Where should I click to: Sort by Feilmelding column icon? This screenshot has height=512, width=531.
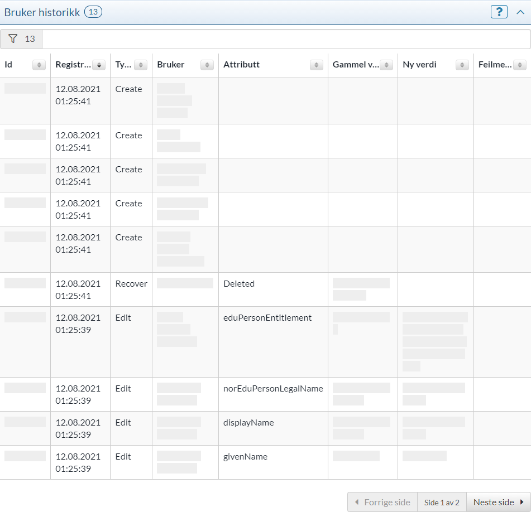pos(519,65)
